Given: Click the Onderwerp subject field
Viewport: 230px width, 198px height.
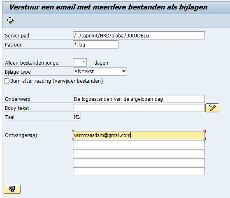Looking at the screenshot, I should coord(139,99).
